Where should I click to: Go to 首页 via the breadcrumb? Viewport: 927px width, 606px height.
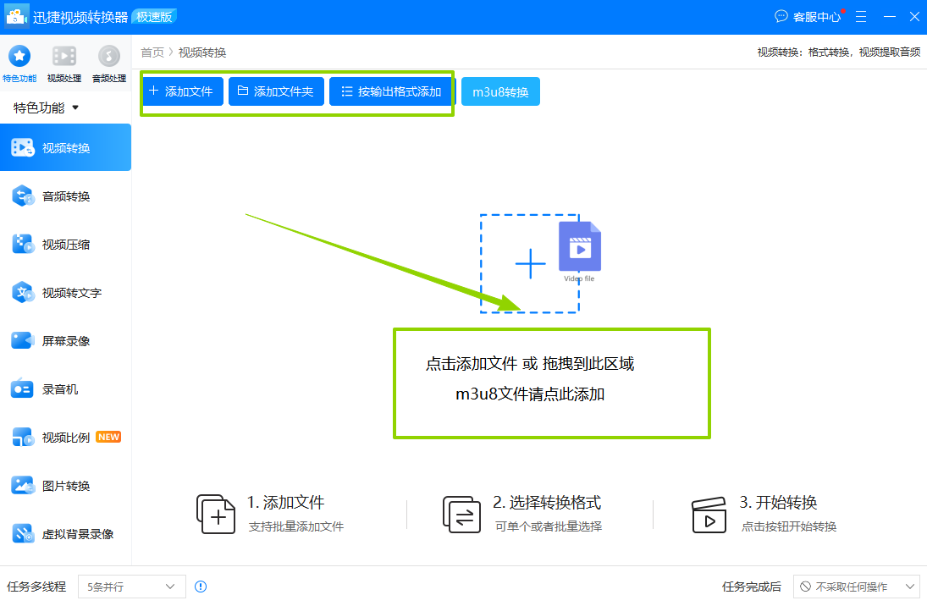coord(152,52)
